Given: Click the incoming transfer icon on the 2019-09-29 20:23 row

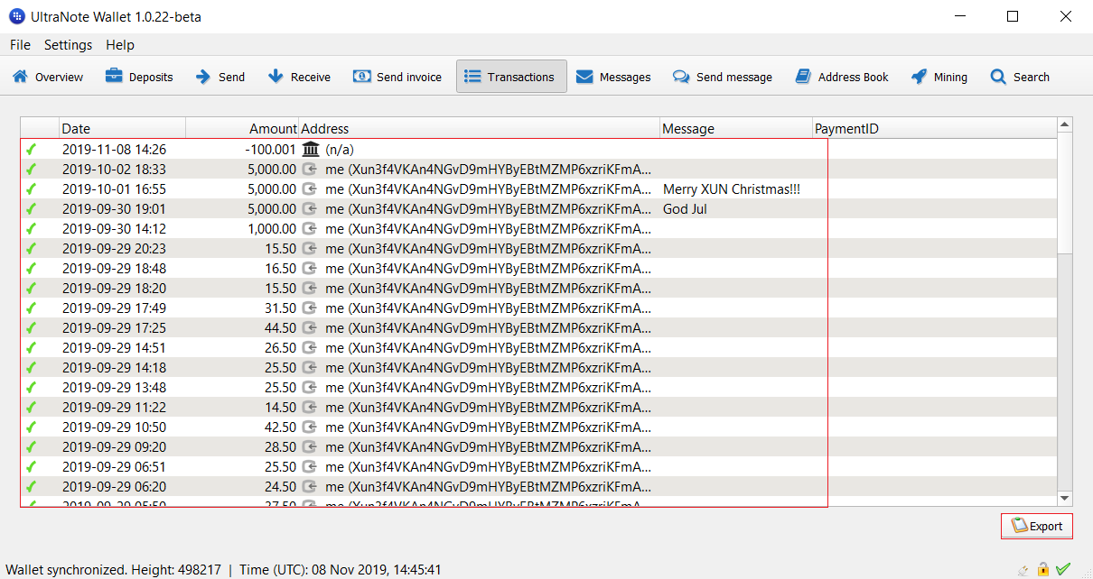Looking at the screenshot, I should point(310,248).
